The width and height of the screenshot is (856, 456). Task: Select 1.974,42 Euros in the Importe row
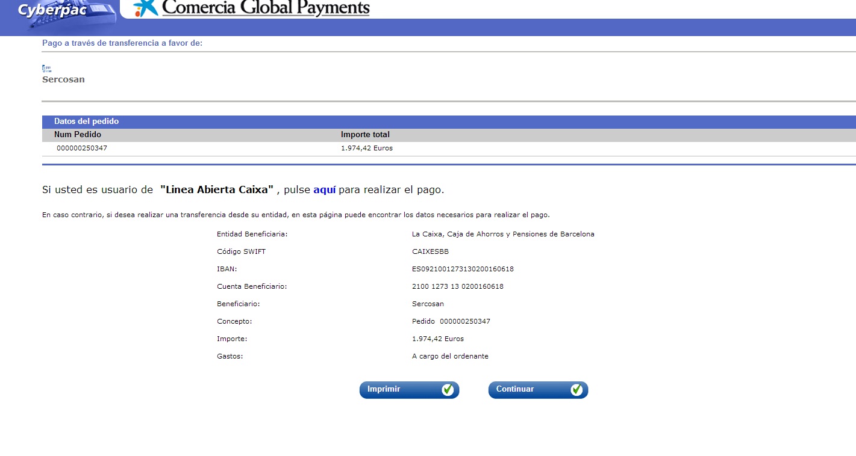pyautogui.click(x=438, y=339)
